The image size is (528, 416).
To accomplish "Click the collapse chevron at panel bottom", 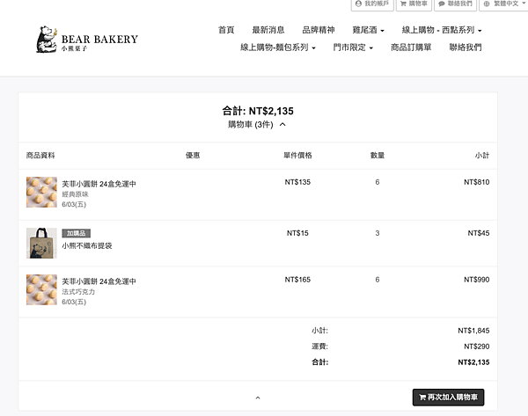I will click(258, 398).
